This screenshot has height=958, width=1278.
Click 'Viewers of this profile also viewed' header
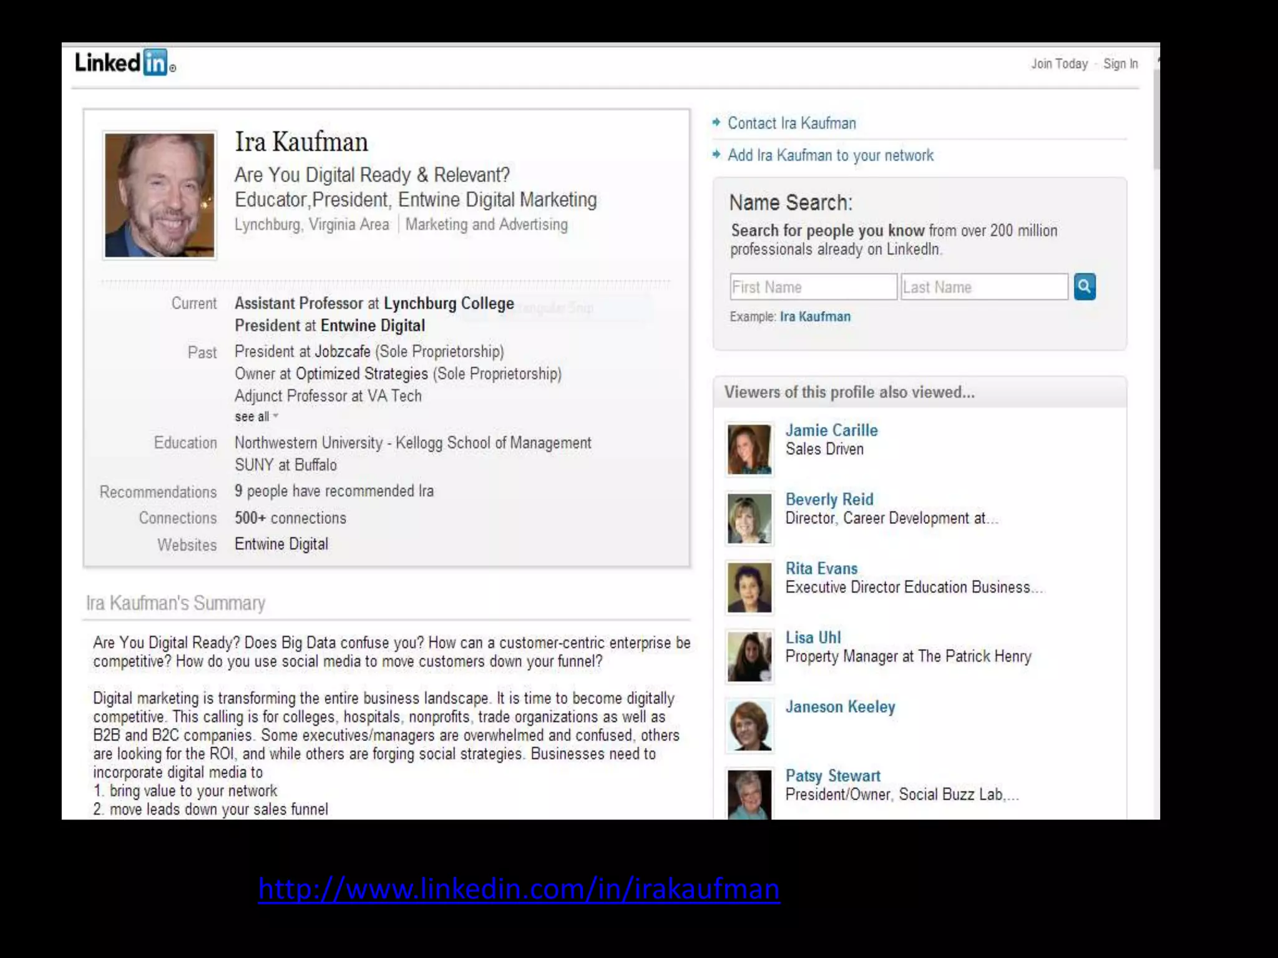[849, 392]
